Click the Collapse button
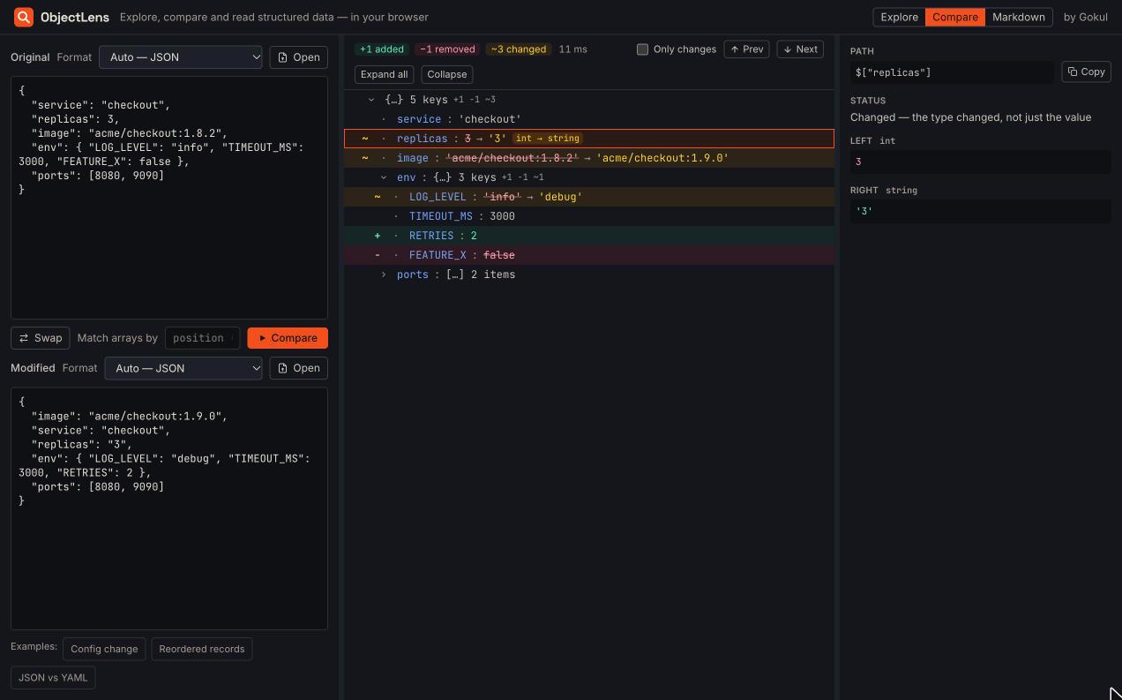This screenshot has height=700, width=1122. [x=447, y=74]
